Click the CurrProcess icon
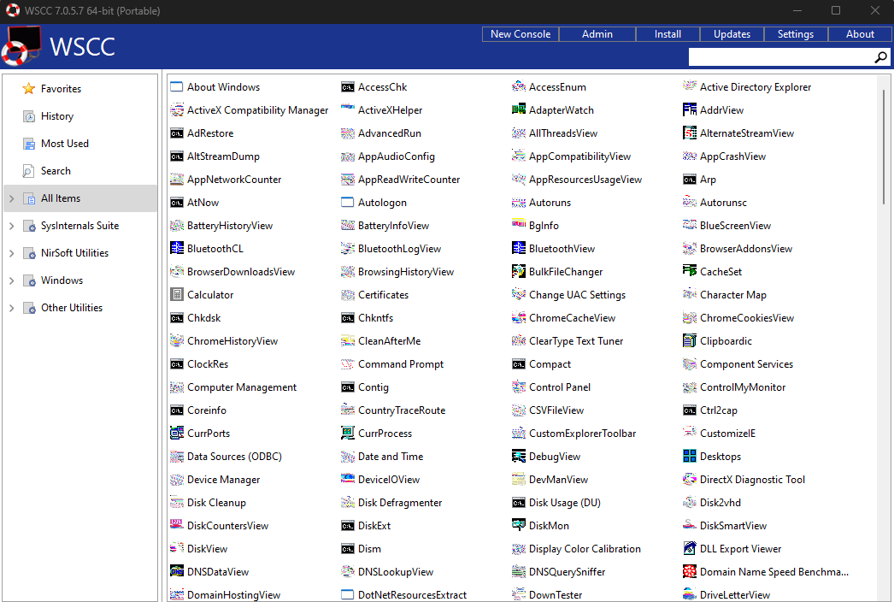Screen dimensions: 894x602 point(347,433)
